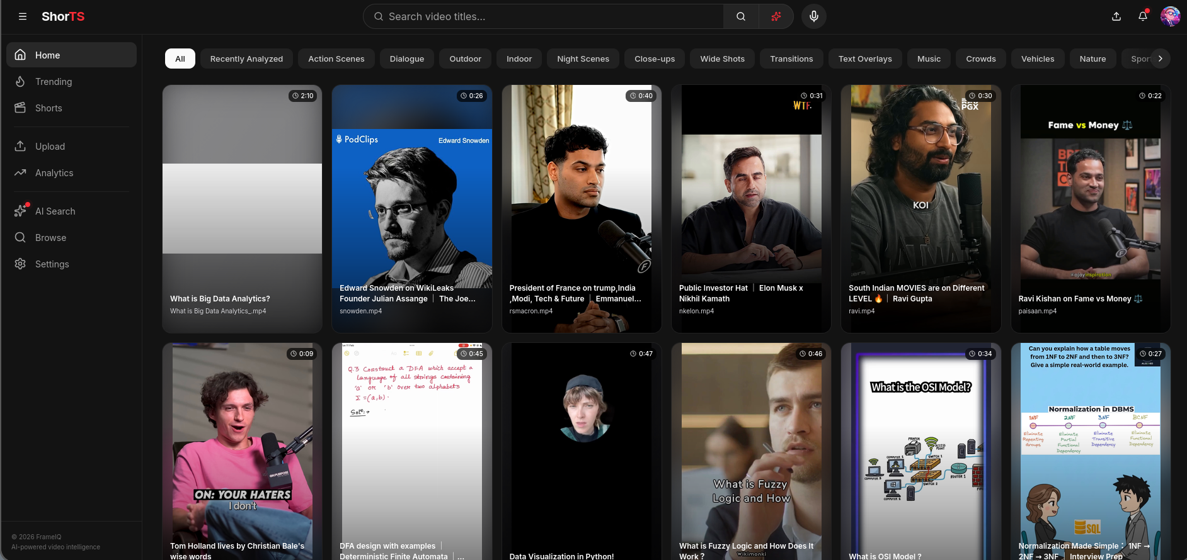This screenshot has height=560, width=1187.
Task: Filter by Vehicles
Action: 1038,59
